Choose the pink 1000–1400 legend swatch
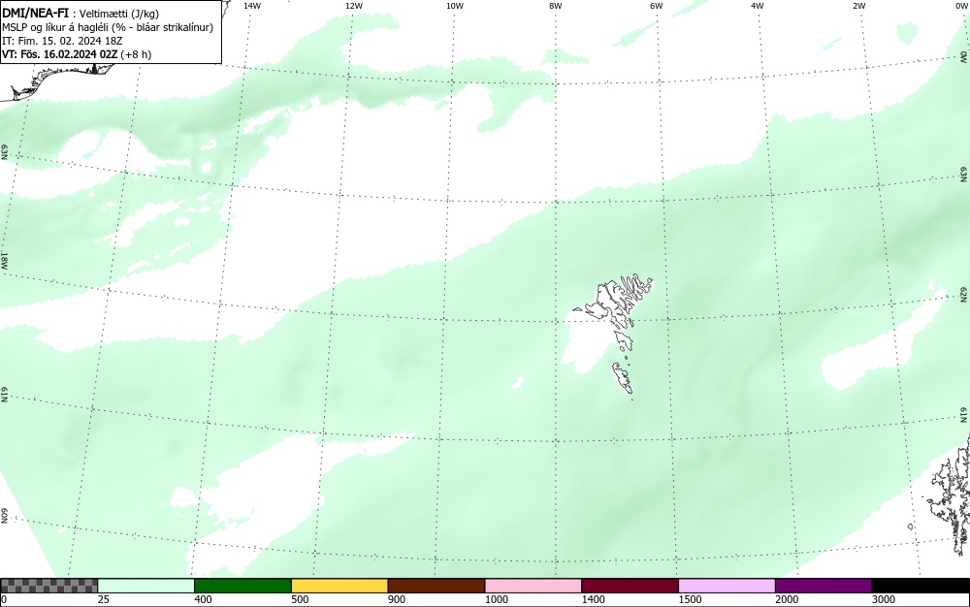The image size is (970, 607). coord(533,586)
